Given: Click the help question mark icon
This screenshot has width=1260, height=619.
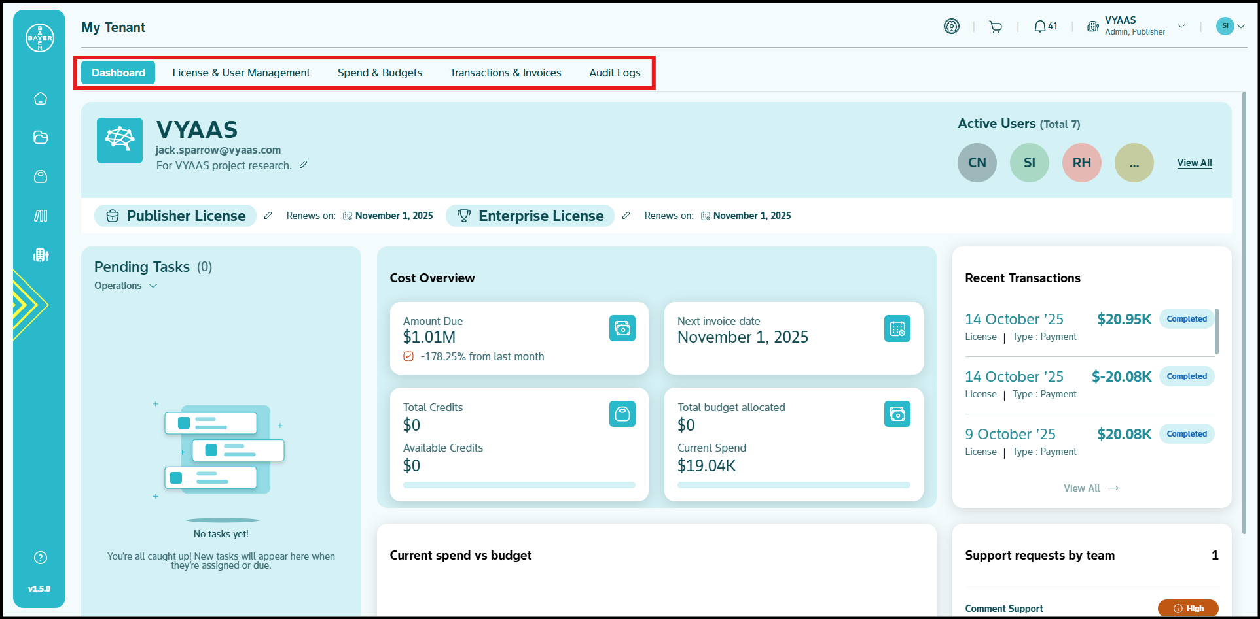Looking at the screenshot, I should tap(41, 558).
